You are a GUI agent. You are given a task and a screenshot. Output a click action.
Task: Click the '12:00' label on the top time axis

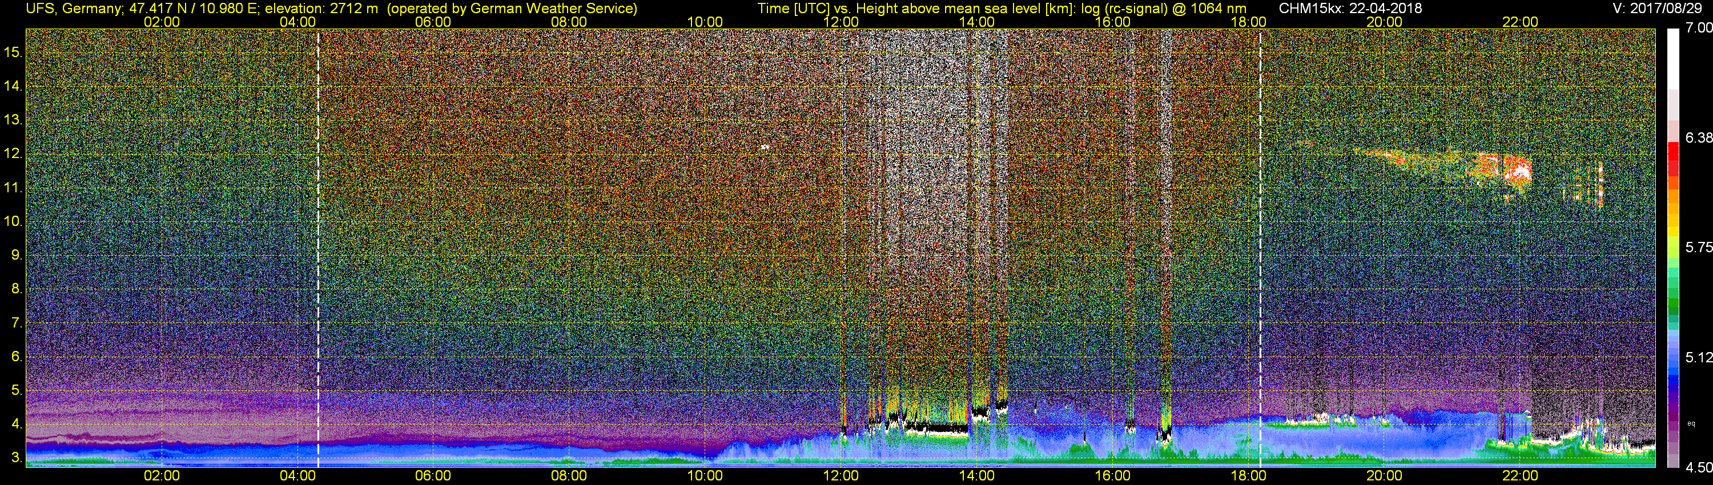point(841,22)
